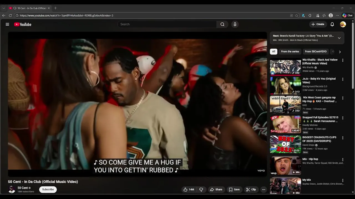The height and width of the screenshot is (199, 355).
Task: Create a Clip of the video
Action: pos(251,190)
